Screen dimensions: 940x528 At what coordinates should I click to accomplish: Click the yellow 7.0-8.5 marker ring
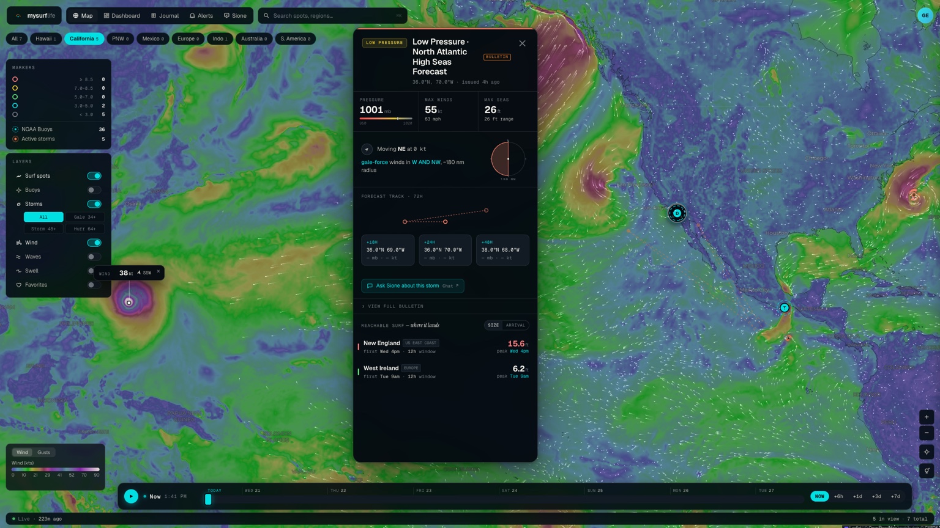coord(15,88)
